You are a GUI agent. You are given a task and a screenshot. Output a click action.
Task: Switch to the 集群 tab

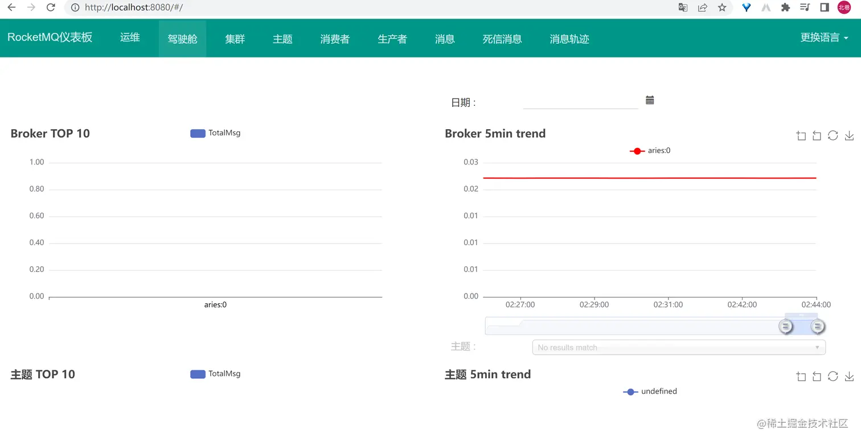click(x=235, y=39)
